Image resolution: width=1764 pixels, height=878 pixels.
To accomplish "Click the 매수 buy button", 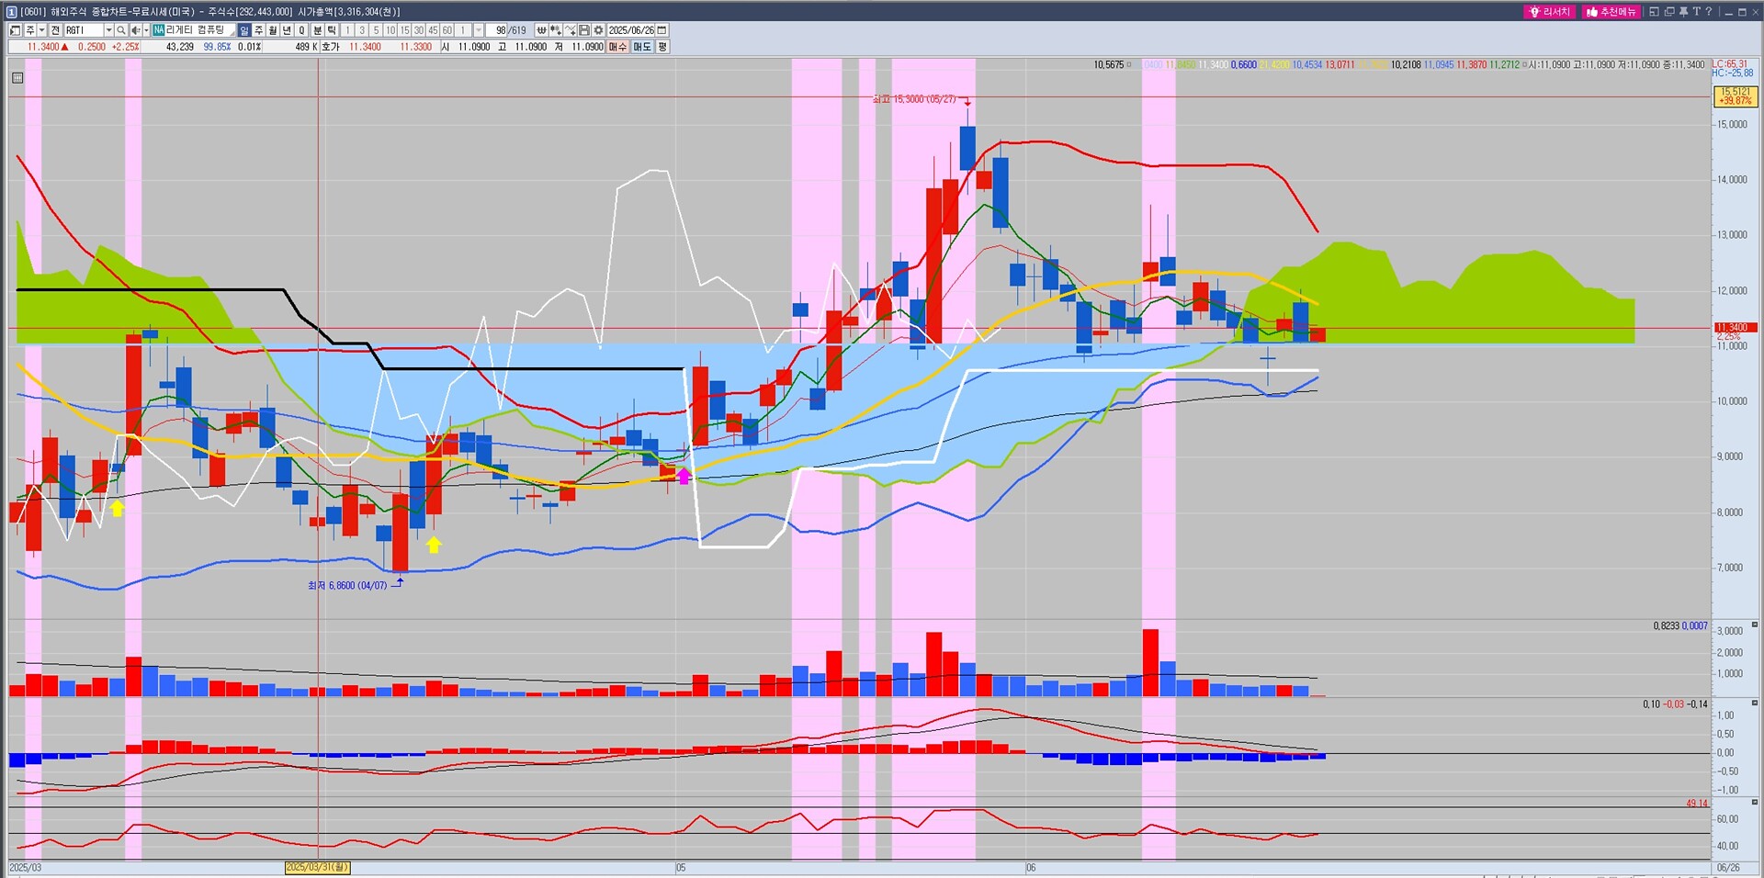I will [x=617, y=47].
